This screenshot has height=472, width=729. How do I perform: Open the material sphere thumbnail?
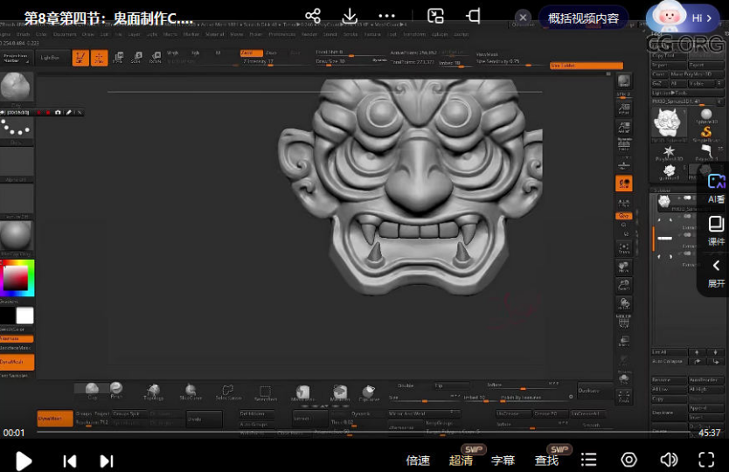pyautogui.click(x=17, y=236)
